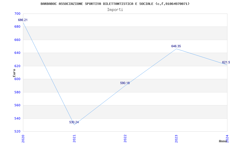Image resolution: width=230 pixels, height=144 pixels.
Task: Click the 686.21 data point label
Action: pyautogui.click(x=23, y=20)
